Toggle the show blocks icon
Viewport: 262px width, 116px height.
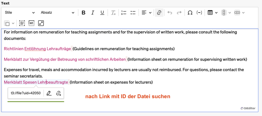[22, 23]
